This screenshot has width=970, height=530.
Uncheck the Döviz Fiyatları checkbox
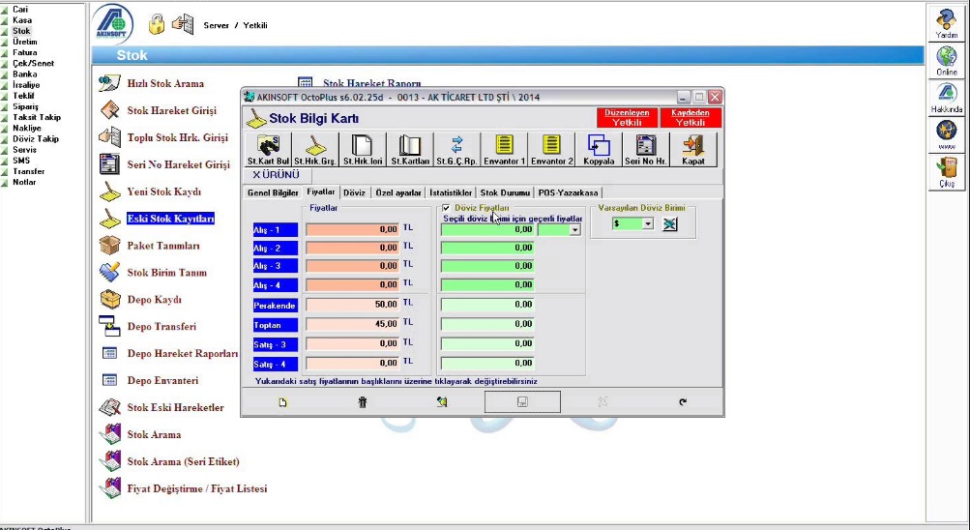[446, 208]
